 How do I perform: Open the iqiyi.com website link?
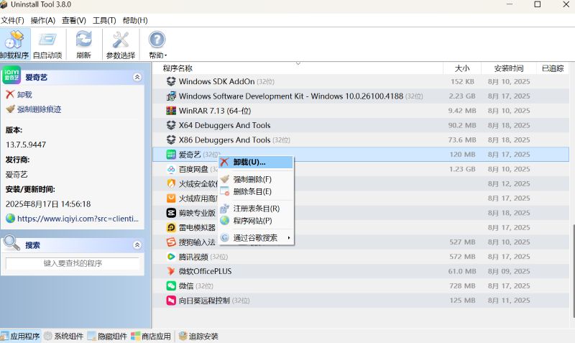78,219
